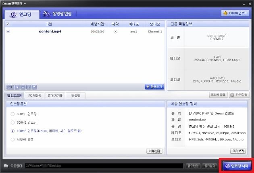Click the 폴더변경 button
254x173 pixels.
pos(193,166)
